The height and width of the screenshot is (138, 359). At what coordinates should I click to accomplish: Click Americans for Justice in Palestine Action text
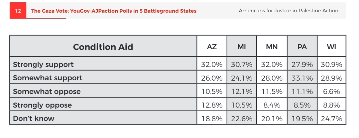point(288,11)
